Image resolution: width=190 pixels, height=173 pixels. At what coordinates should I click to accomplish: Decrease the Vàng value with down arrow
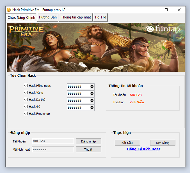pyautogui.click(x=92, y=95)
